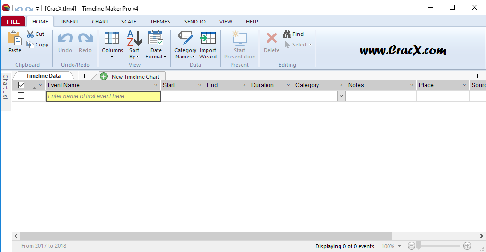This screenshot has height=252, width=486.
Task: Click the Start column header
Action: pyautogui.click(x=183, y=85)
